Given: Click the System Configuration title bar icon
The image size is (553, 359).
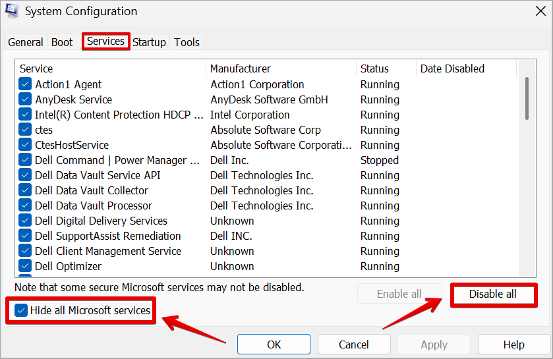Looking at the screenshot, I should pos(12,11).
